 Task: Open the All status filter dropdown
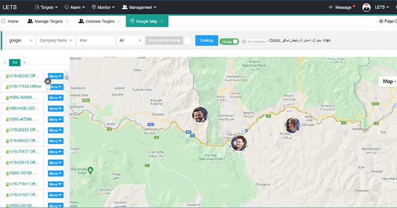coord(130,41)
